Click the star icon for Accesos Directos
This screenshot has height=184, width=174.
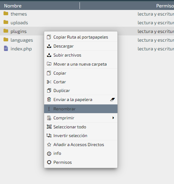click(49, 145)
